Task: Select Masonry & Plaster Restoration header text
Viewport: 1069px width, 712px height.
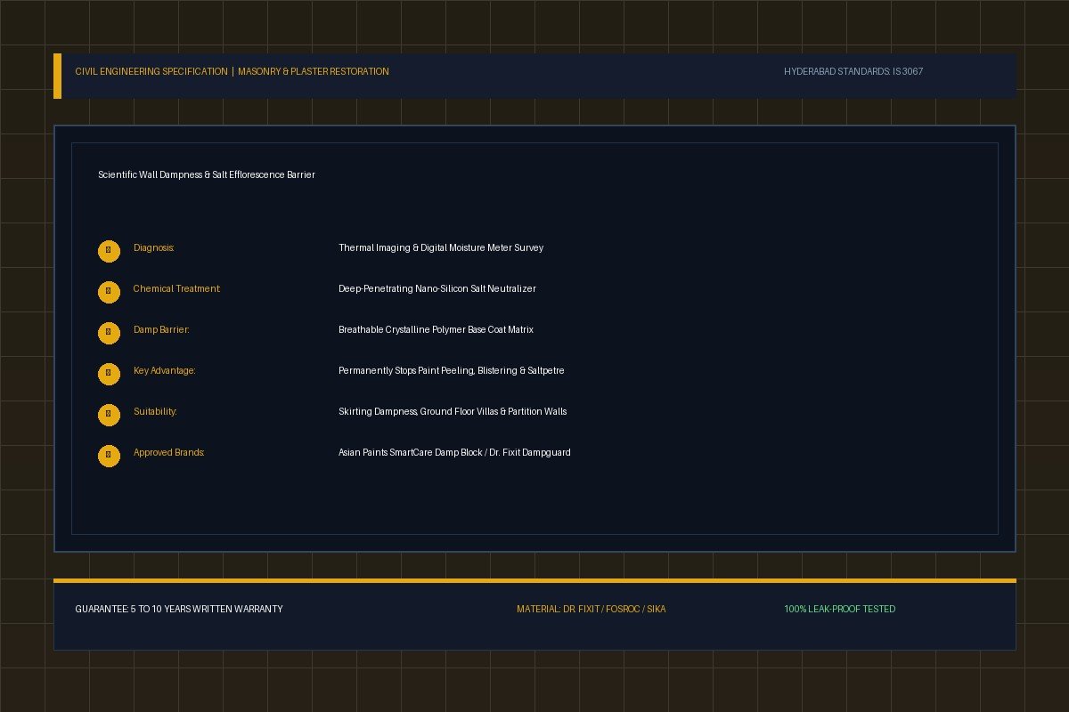Action: 314,71
